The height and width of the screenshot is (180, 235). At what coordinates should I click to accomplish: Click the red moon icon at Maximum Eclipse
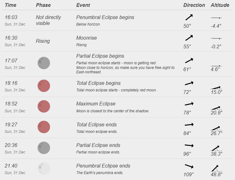click(44, 106)
